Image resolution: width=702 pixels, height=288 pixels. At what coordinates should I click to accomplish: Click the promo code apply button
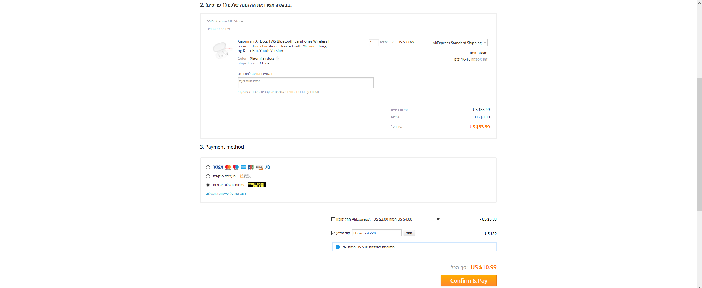(x=409, y=233)
